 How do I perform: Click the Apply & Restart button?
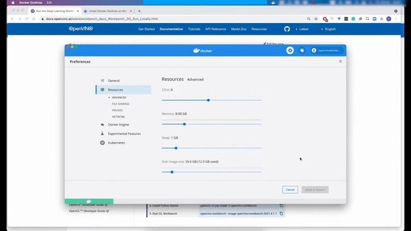pyautogui.click(x=315, y=190)
